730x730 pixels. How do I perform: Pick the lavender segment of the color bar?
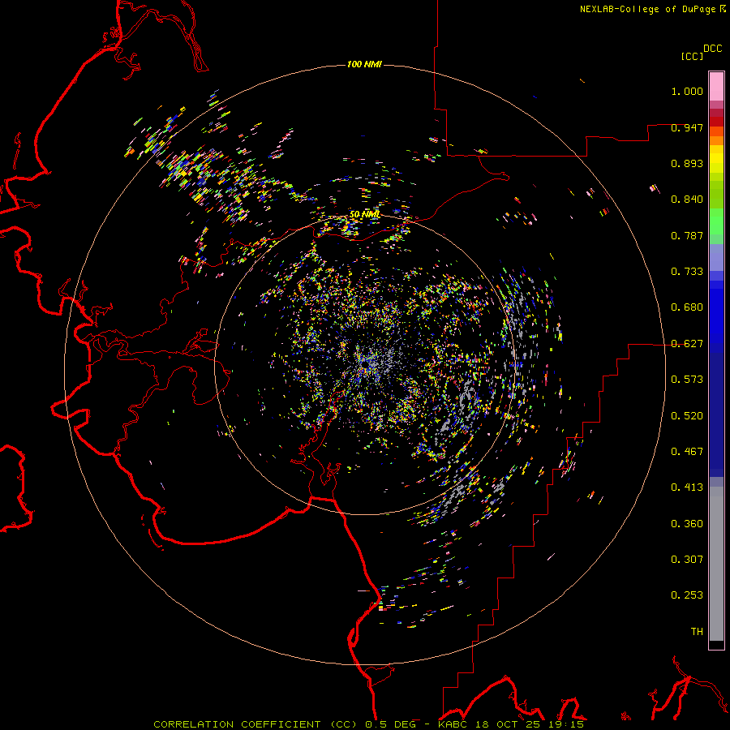tap(716, 258)
